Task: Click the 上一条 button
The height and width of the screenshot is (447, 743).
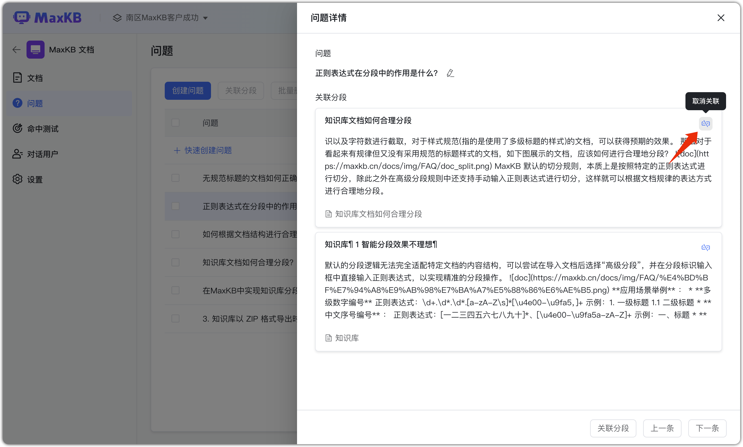Action: pyautogui.click(x=662, y=428)
